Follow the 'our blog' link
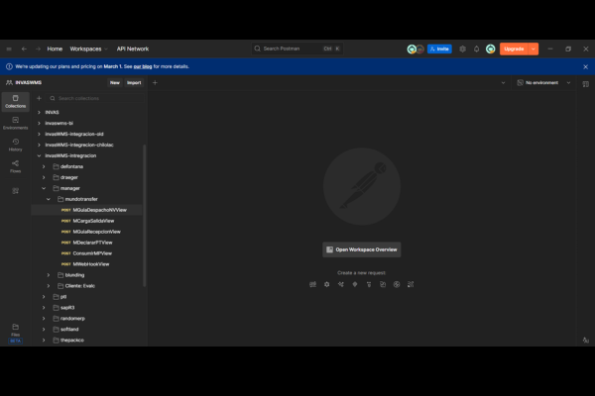The width and height of the screenshot is (595, 396). pos(142,66)
